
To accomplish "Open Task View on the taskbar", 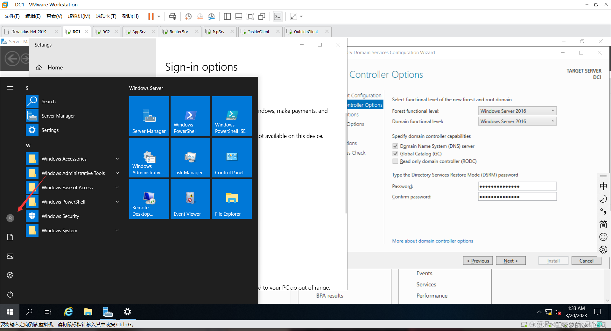I will click(48, 312).
